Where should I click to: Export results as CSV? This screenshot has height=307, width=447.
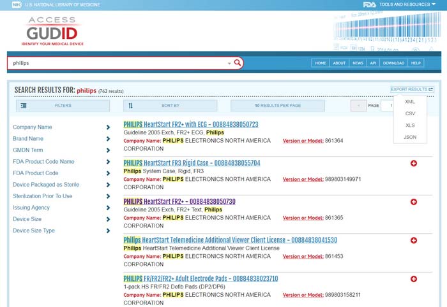[410, 113]
